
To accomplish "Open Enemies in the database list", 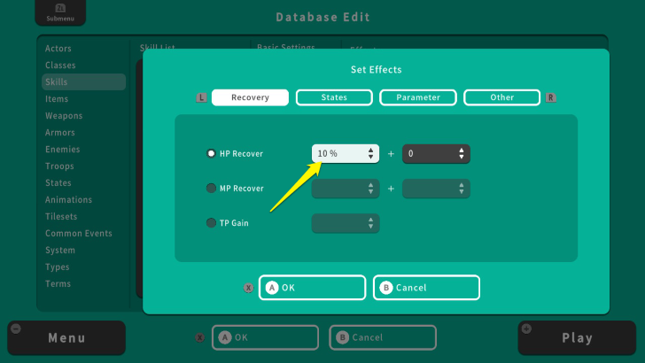I will [63, 150].
